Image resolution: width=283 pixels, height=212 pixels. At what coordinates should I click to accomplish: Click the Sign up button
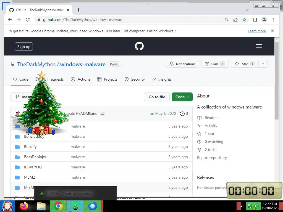pos(24,47)
